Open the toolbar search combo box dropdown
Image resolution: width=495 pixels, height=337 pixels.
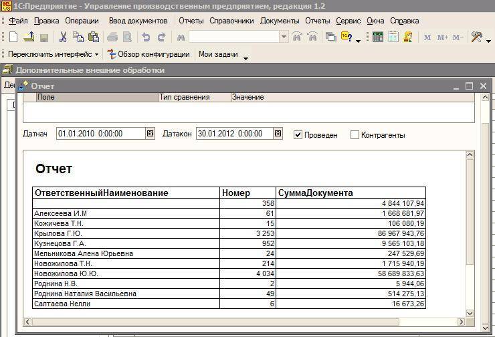[284, 37]
